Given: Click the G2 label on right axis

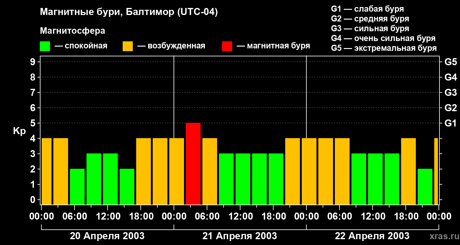Looking at the screenshot, I should click(x=450, y=108).
